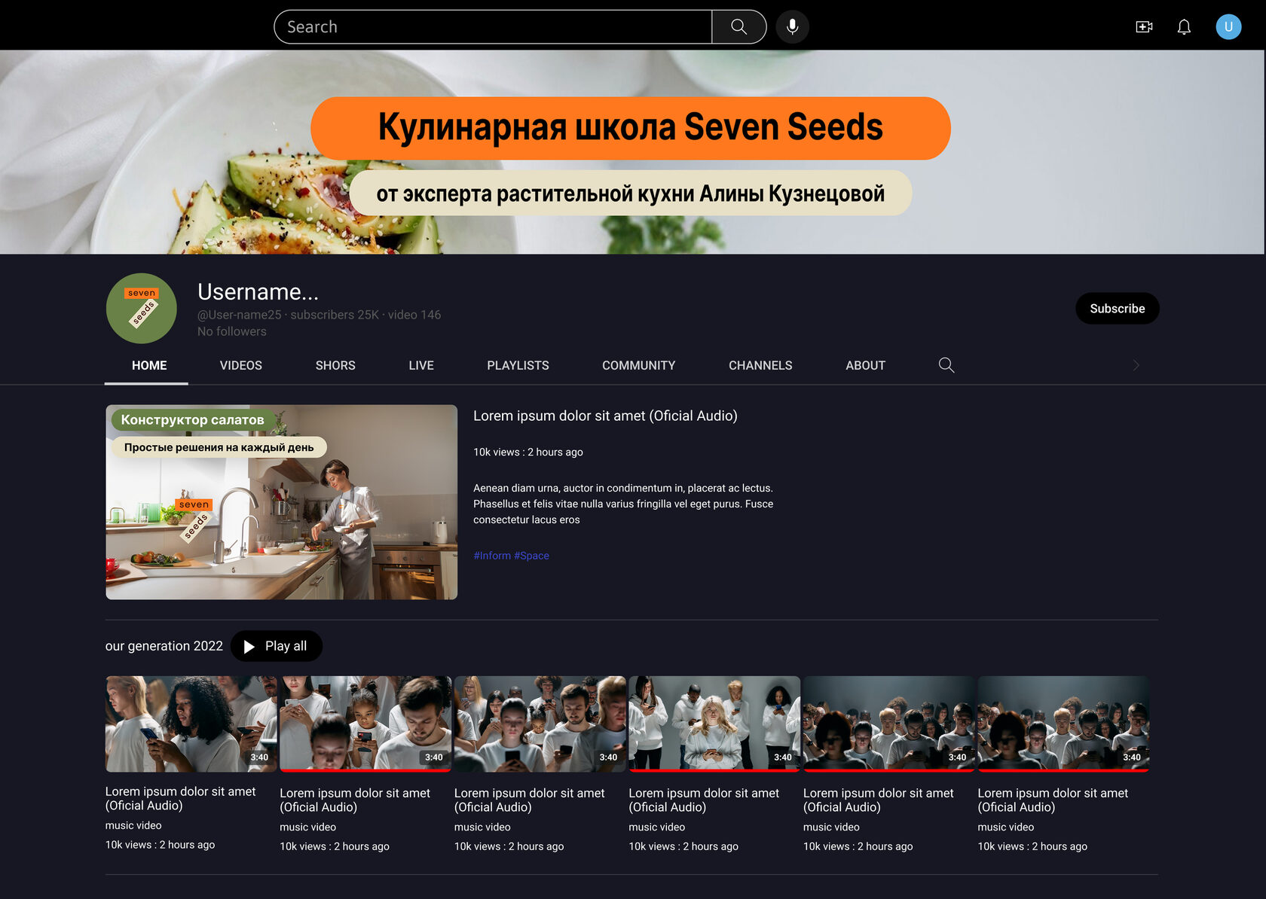Click the title text under the sixth playlist video
1266x899 pixels.
coord(1053,800)
